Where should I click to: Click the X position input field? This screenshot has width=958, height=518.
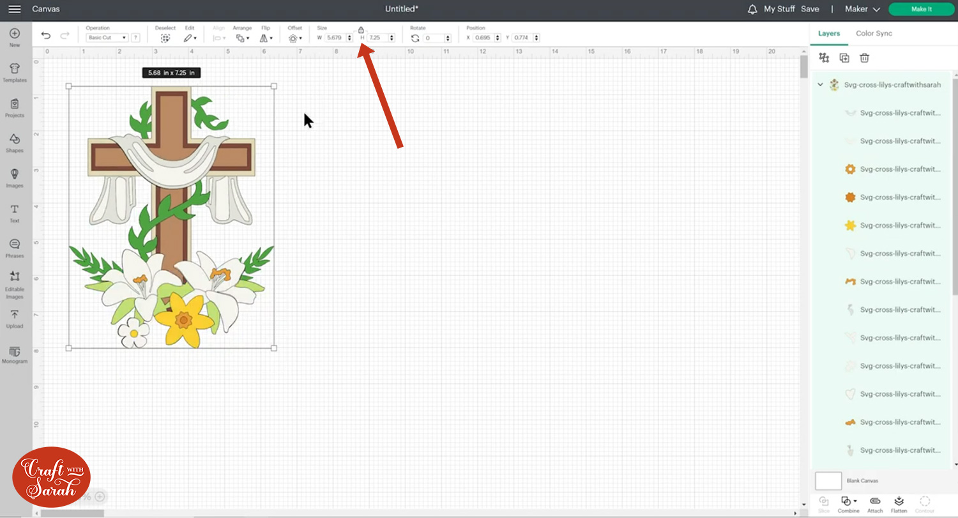(x=483, y=38)
